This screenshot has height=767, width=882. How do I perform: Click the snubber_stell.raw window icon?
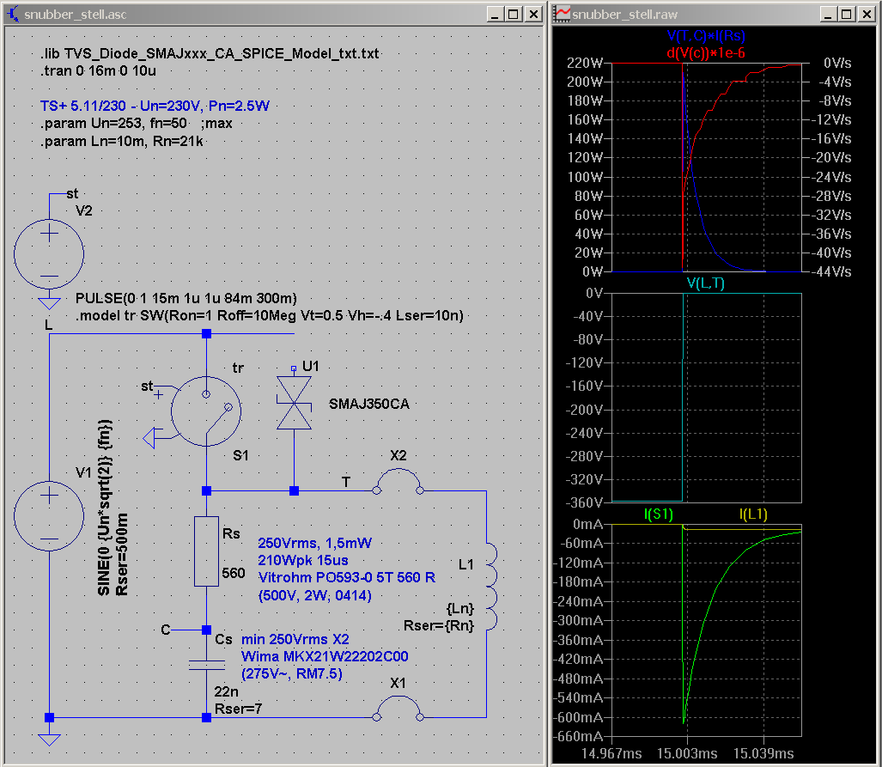562,14
